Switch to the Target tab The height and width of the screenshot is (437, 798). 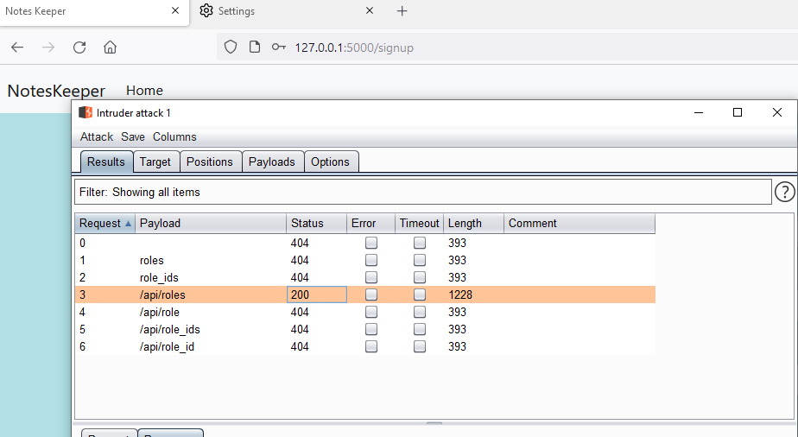tap(155, 161)
